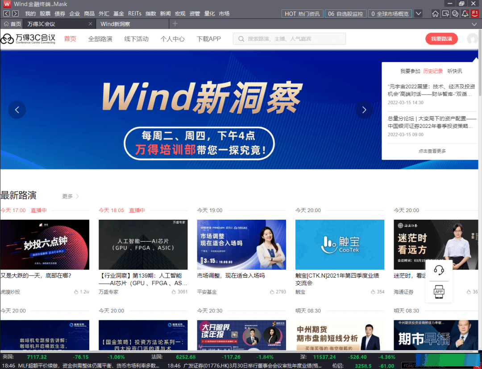Expand the quick-access dropdown arrow in toolbar
This screenshot has height=369, width=482.
418,13
